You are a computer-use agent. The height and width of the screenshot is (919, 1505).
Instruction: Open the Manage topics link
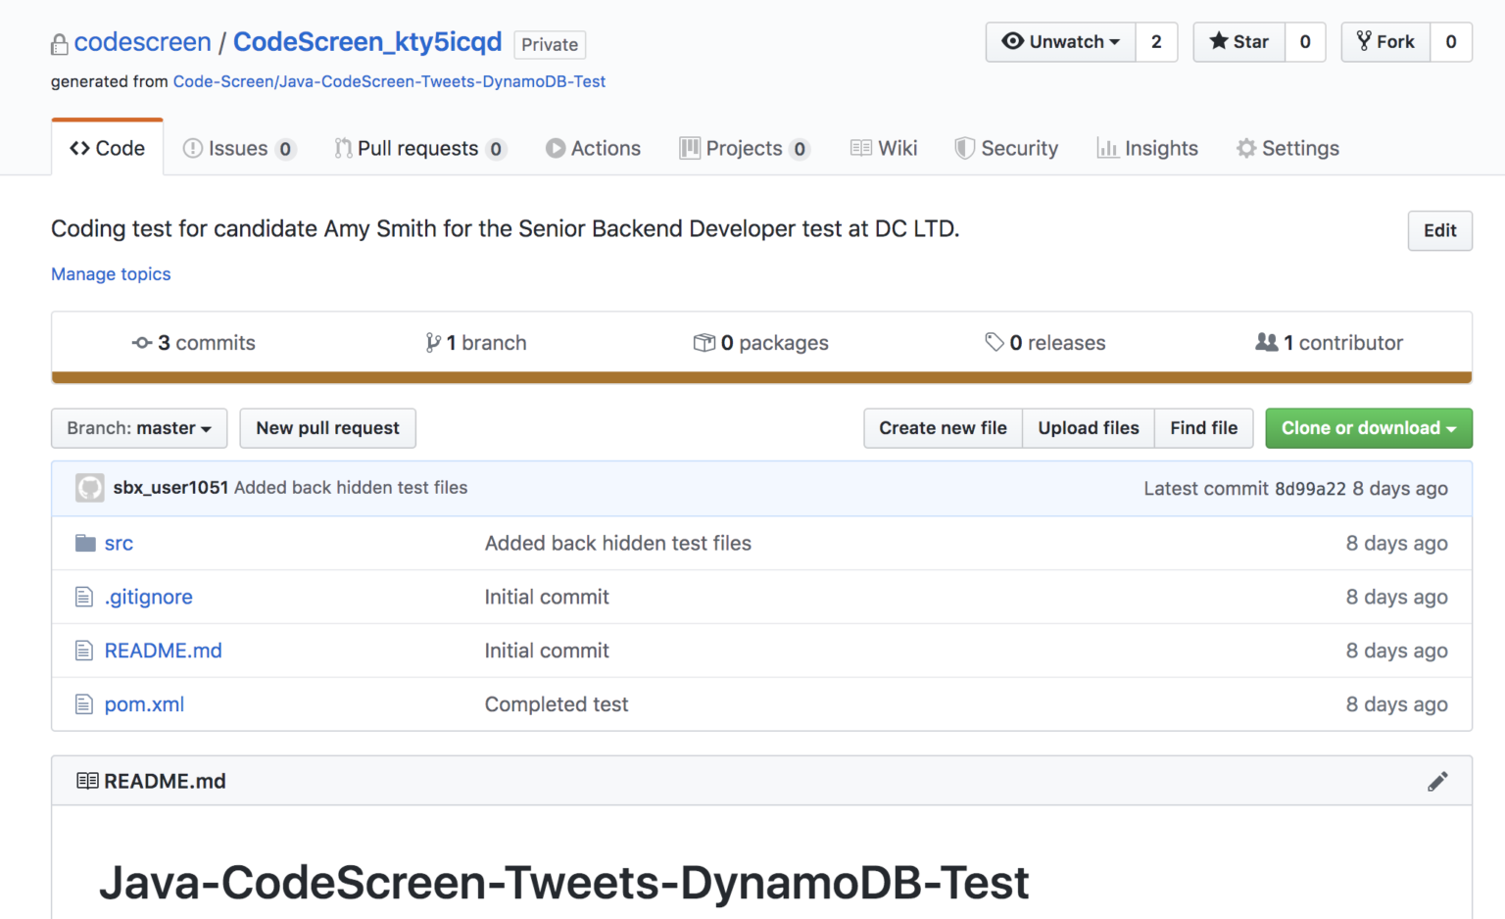(110, 274)
